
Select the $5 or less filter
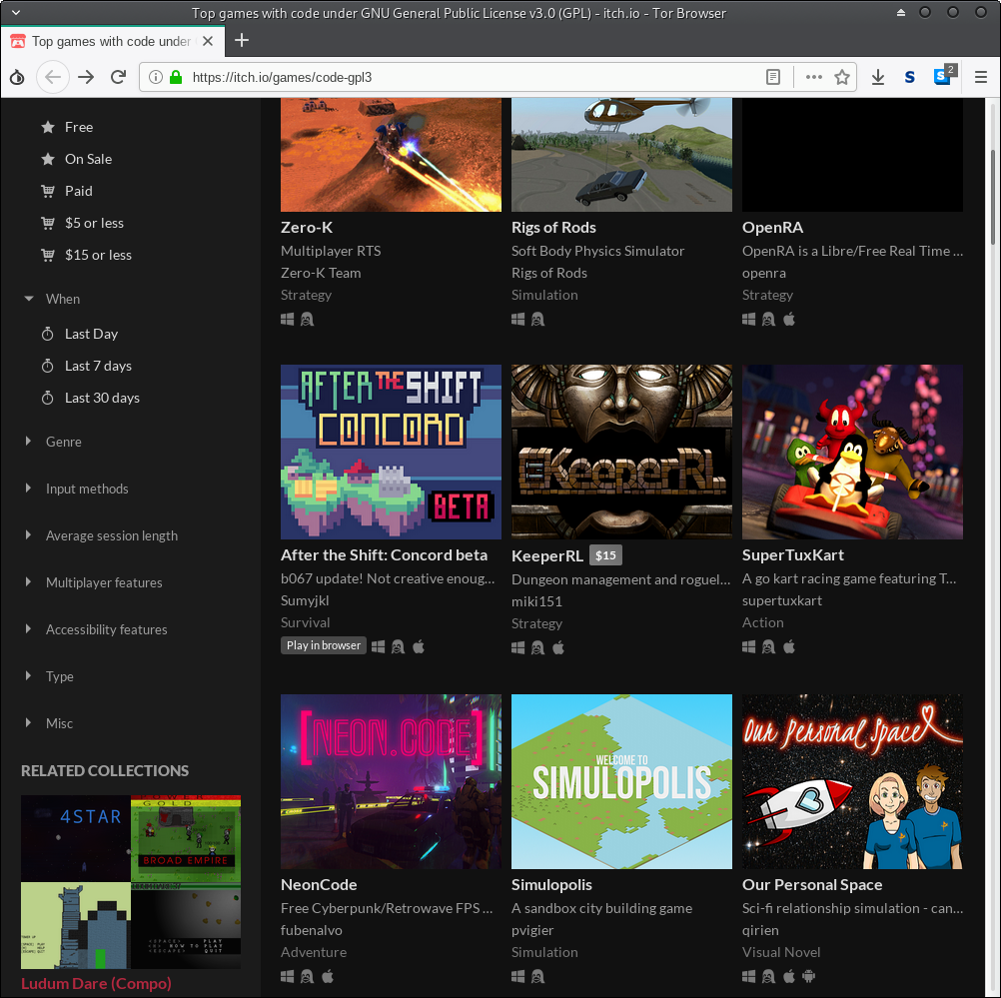coord(94,223)
